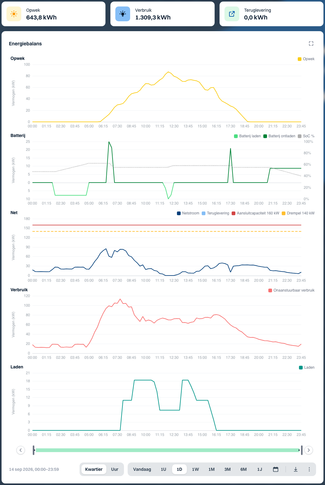Toggle Batterij ontladen legend series
Screen dimensions: 325x485
click(279, 136)
